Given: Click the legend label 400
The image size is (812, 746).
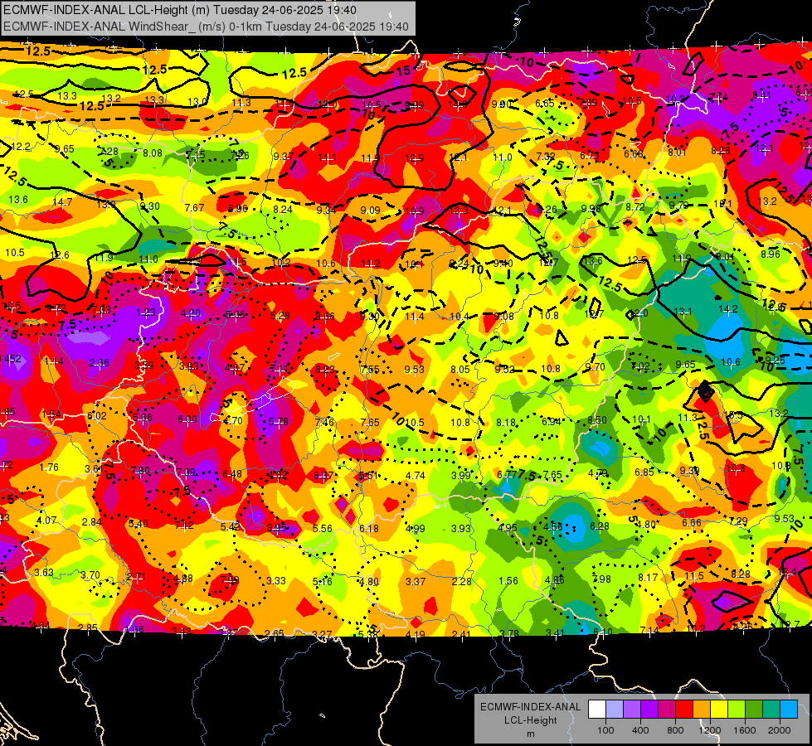Looking at the screenshot, I should (640, 730).
